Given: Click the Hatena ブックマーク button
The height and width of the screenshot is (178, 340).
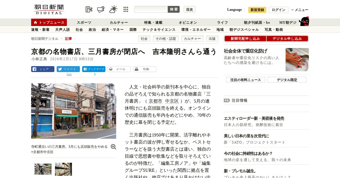Looking at the screenshot, I should [x=94, y=69].
